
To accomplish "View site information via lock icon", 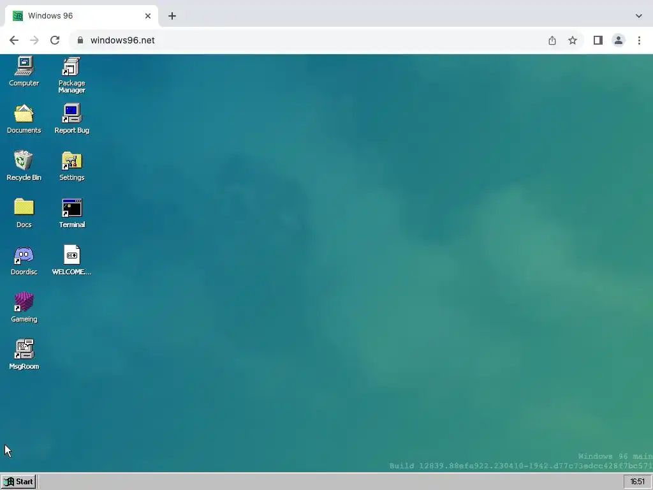I will [80, 40].
